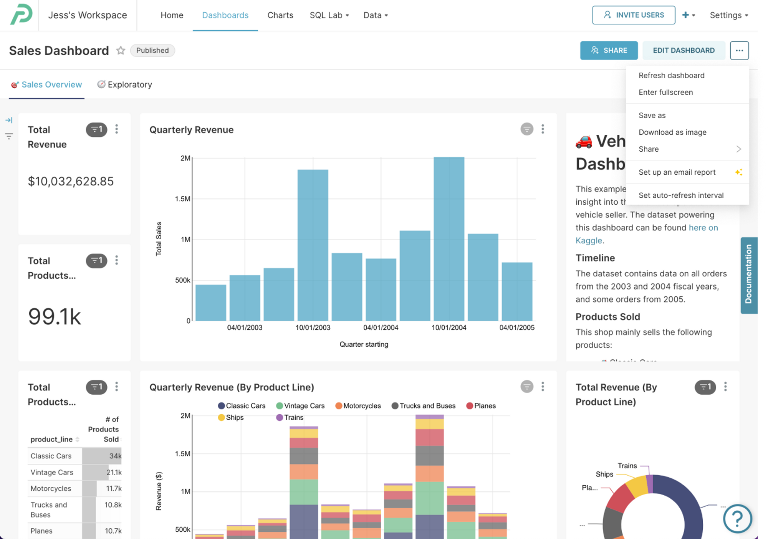Open the help question mark bubble
Viewport: 768px width, 539px height.
[737, 518]
